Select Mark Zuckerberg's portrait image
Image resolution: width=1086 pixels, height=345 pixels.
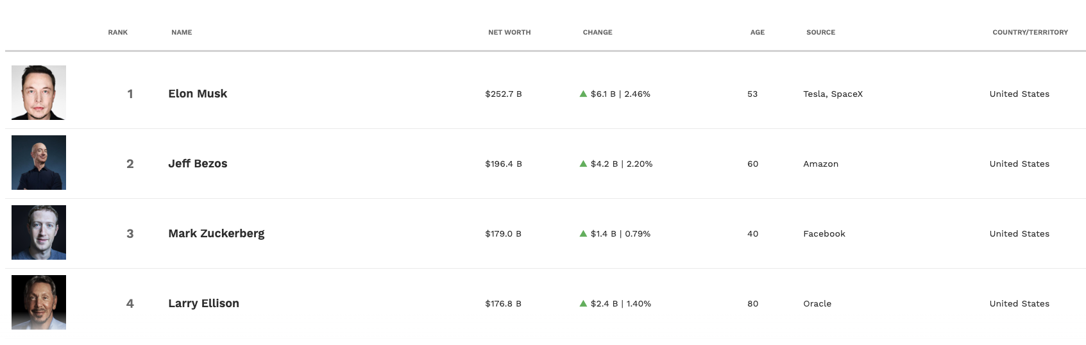point(38,232)
